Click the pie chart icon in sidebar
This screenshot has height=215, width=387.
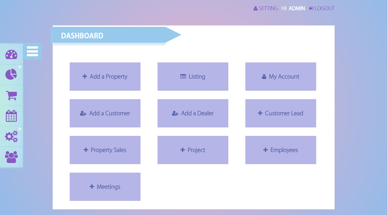pos(11,75)
